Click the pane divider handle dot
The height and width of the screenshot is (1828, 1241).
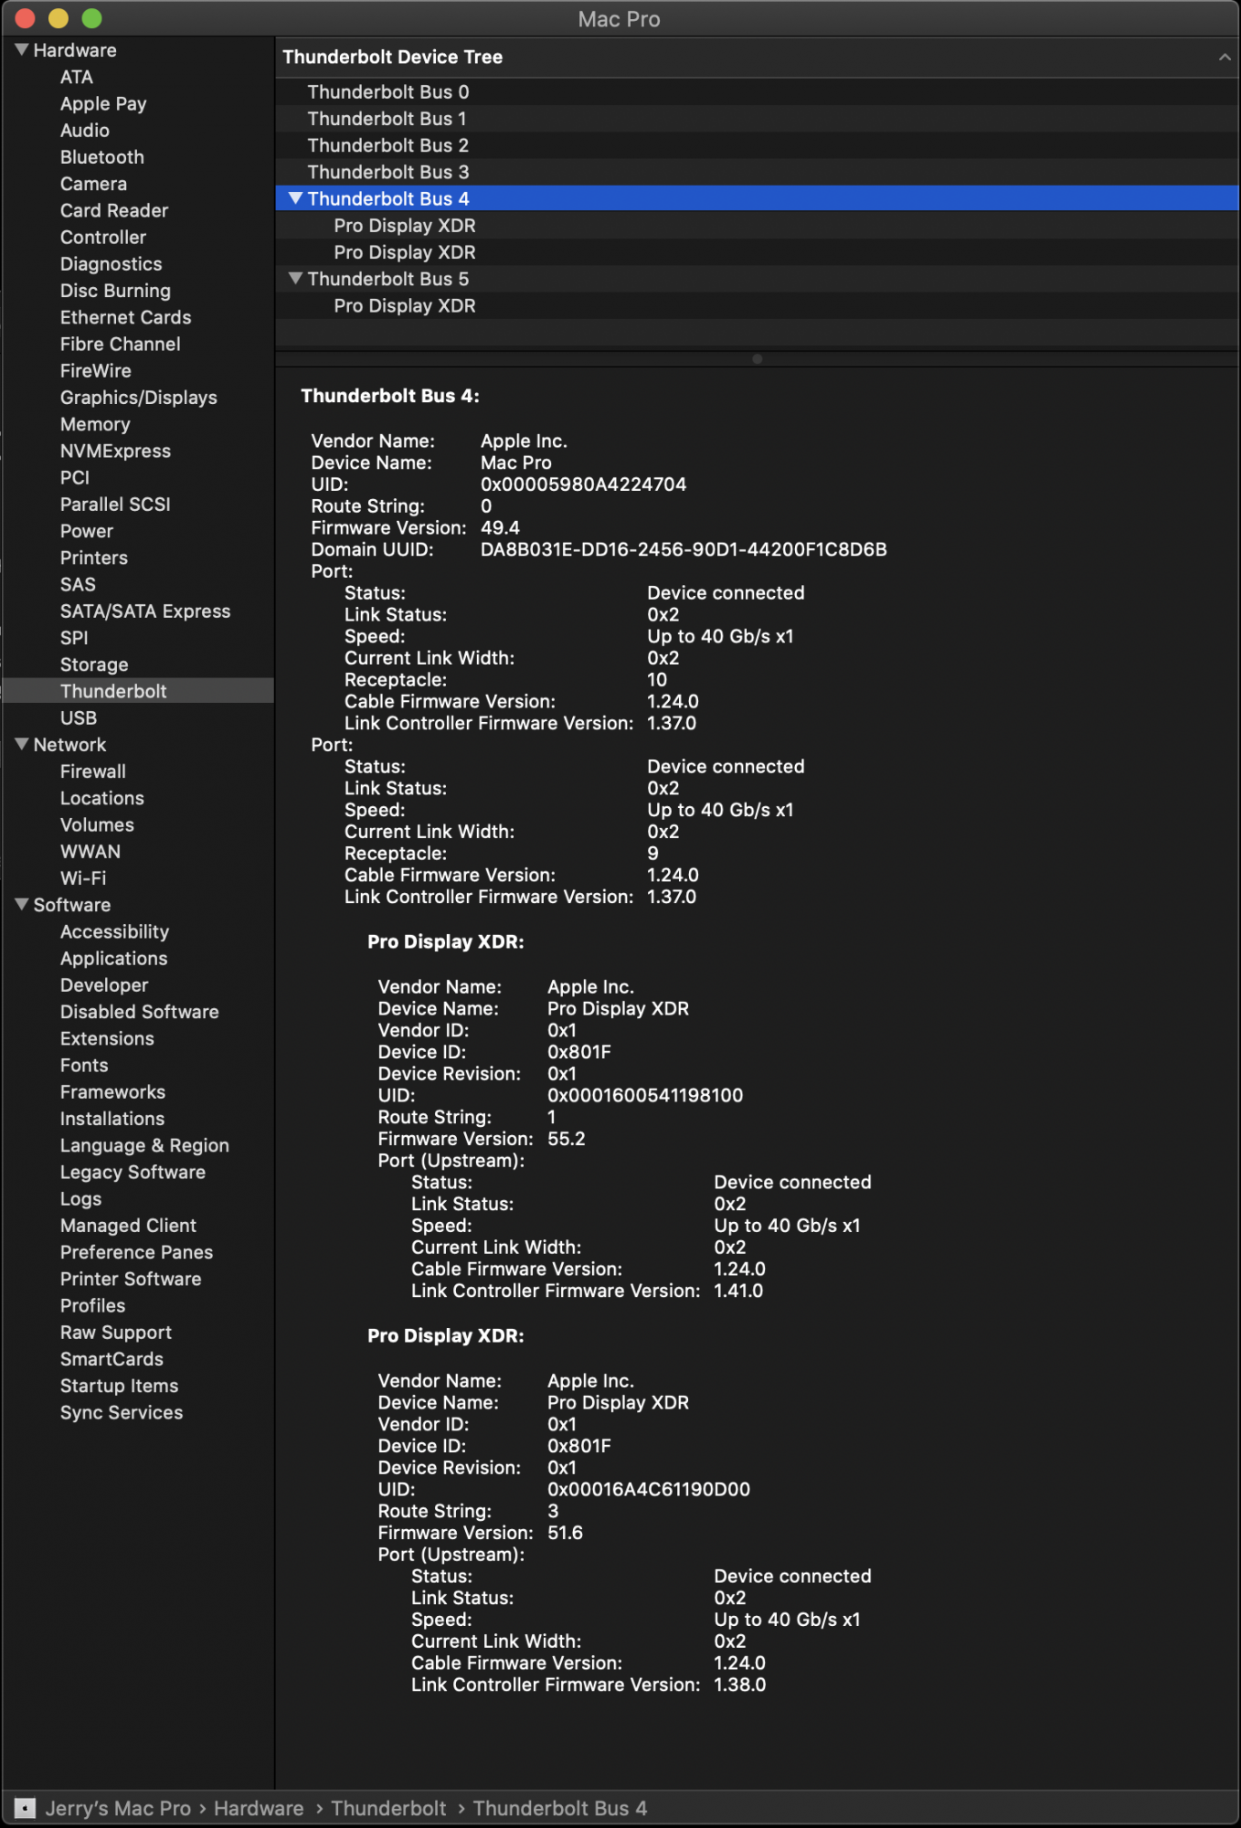pyautogui.click(x=757, y=359)
